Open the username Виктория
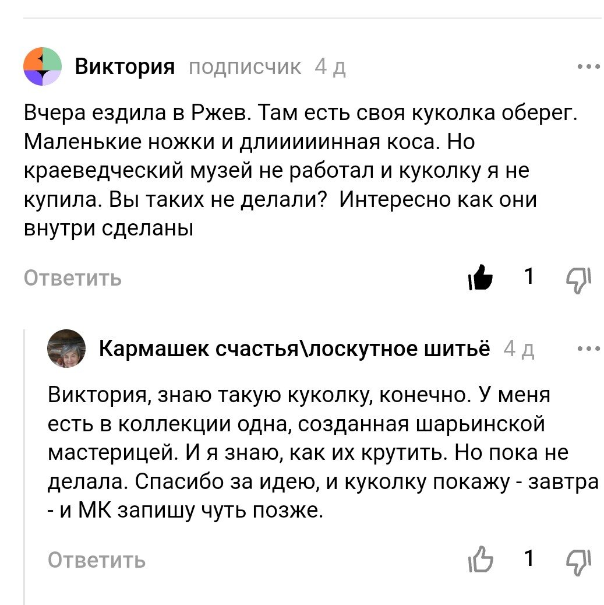 tap(124, 66)
